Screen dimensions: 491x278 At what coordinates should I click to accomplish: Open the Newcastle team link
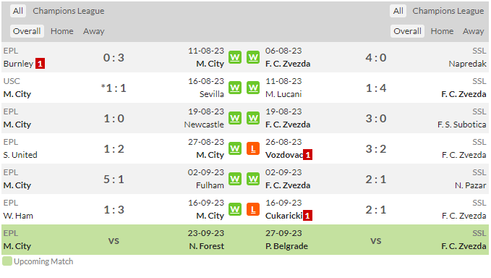pos(204,125)
